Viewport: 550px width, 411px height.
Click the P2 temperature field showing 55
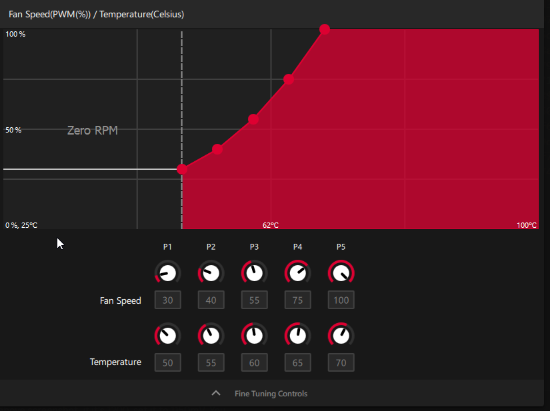[211, 362]
